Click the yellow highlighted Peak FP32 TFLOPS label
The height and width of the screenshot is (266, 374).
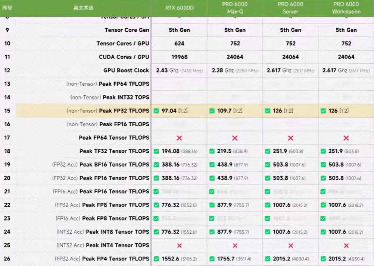coord(124,111)
